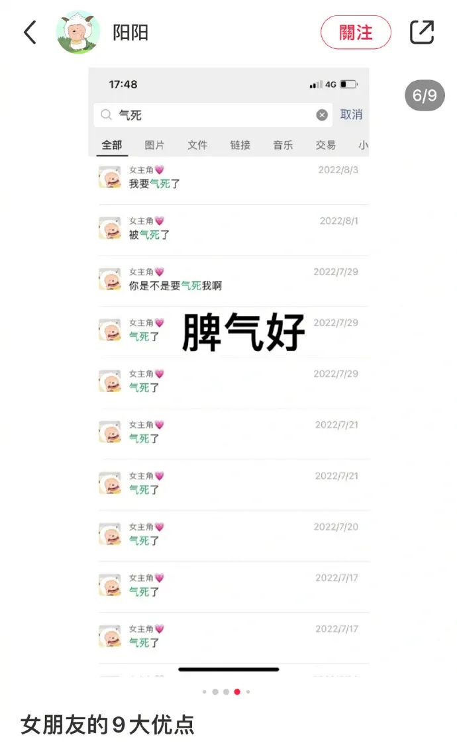Open 阳阳's sheep profile avatar
The height and width of the screenshot is (743, 457).
point(77,32)
